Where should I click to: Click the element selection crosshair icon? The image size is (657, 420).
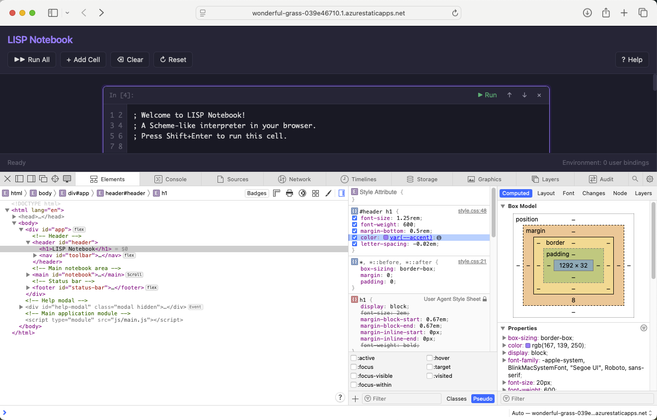(x=55, y=179)
